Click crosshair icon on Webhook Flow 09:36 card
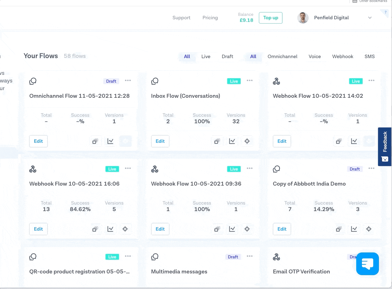Viewport: 392px width, 289px height. tap(247, 229)
